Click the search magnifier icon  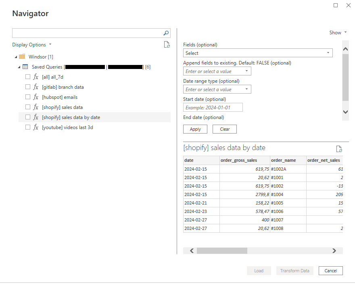point(165,33)
